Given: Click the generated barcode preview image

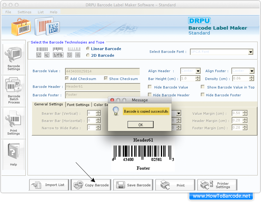Looking at the screenshot, I should tap(143, 154).
